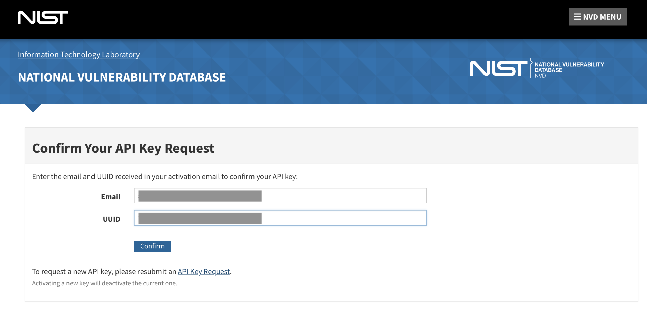Screen dimensions: 647x317
Task: Focus the Email input field
Action: tap(280, 196)
